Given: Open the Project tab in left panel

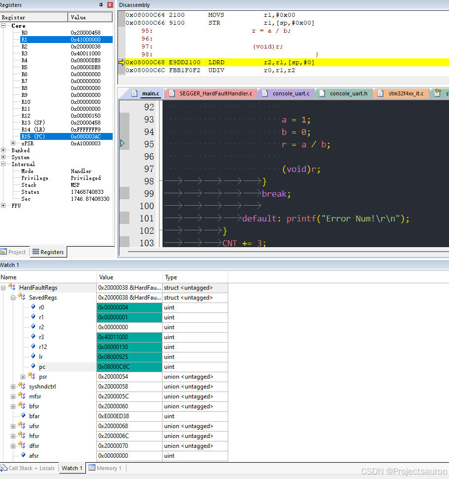Looking at the screenshot, I should click(x=14, y=252).
